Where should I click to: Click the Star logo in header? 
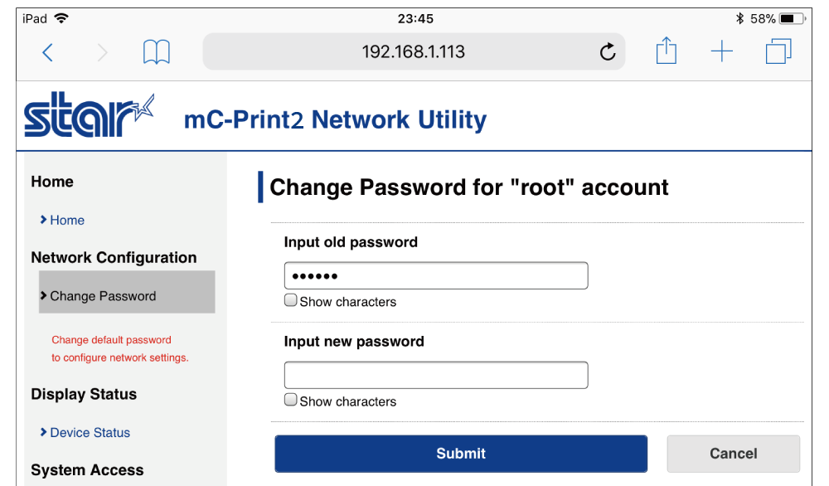click(x=88, y=115)
